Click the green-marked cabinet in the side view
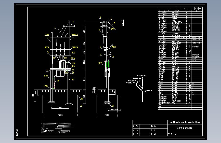The image size is (221, 143). point(107,65)
